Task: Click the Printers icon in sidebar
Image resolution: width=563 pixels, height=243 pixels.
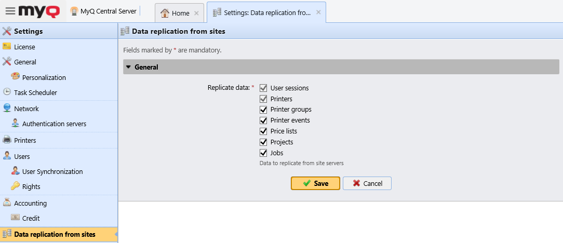Action: pos(7,140)
